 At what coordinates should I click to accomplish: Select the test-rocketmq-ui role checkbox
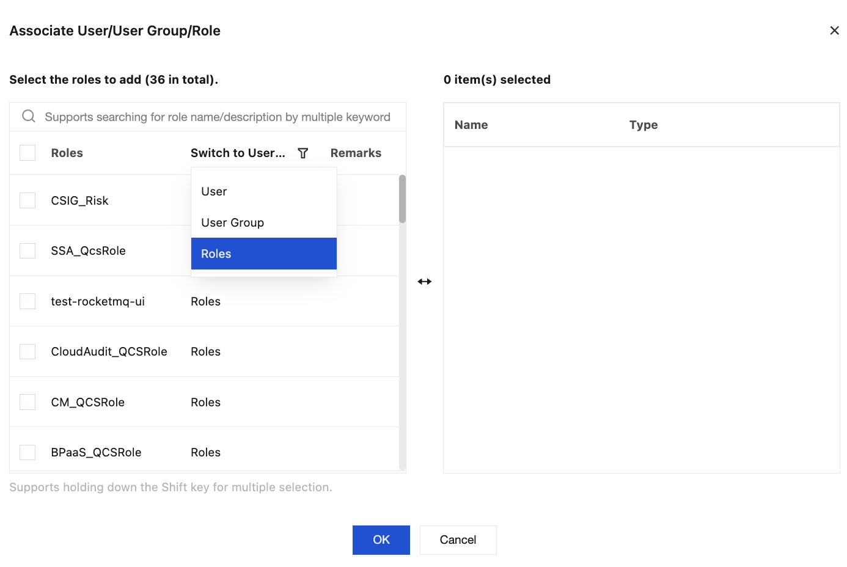(x=28, y=301)
